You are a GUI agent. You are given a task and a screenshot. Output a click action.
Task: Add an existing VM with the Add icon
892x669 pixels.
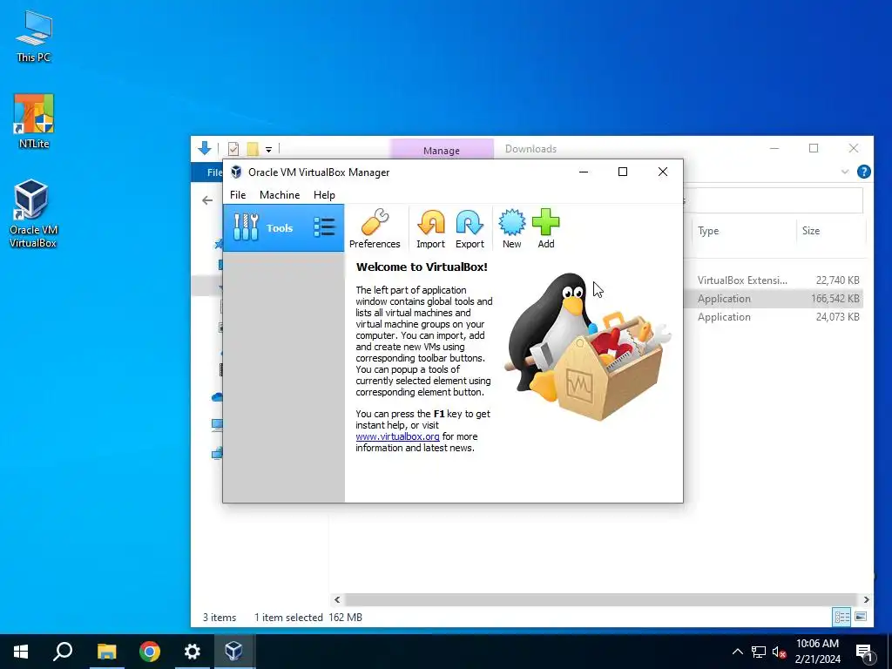(545, 229)
